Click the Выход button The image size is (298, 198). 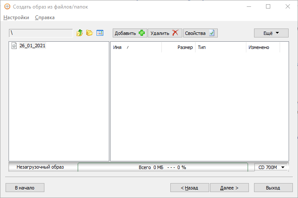tap(273, 188)
